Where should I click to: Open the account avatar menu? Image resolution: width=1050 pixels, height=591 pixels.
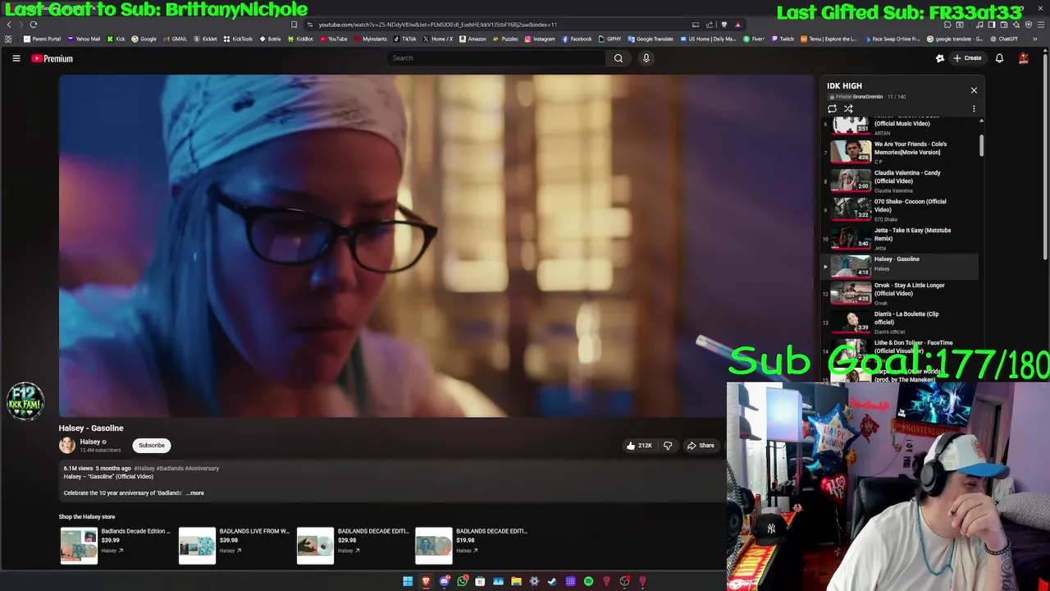1024,58
